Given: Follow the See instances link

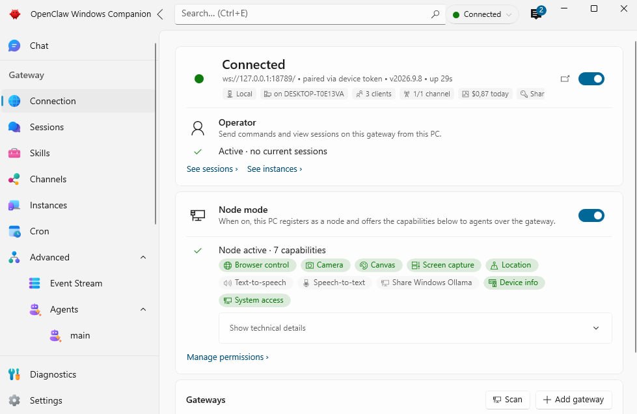Looking at the screenshot, I should pos(275,169).
